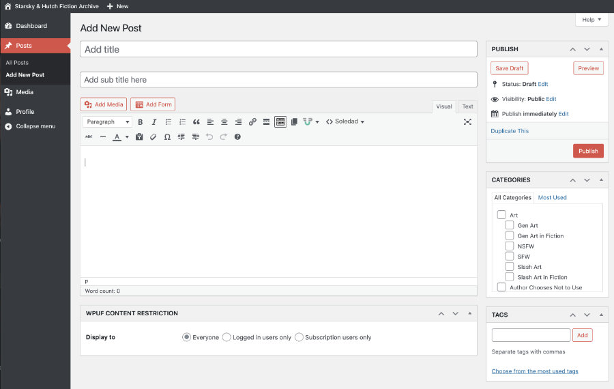Insert a horizontal line
614x389 pixels.
pos(103,136)
